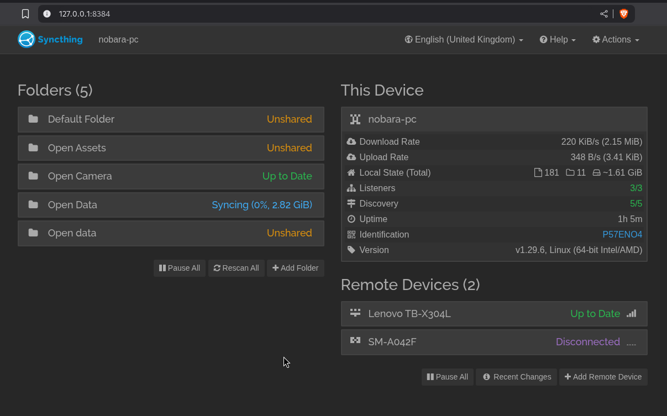Viewport: 667px width, 416px height.
Task: Expand the Default Folder panel
Action: (x=171, y=119)
